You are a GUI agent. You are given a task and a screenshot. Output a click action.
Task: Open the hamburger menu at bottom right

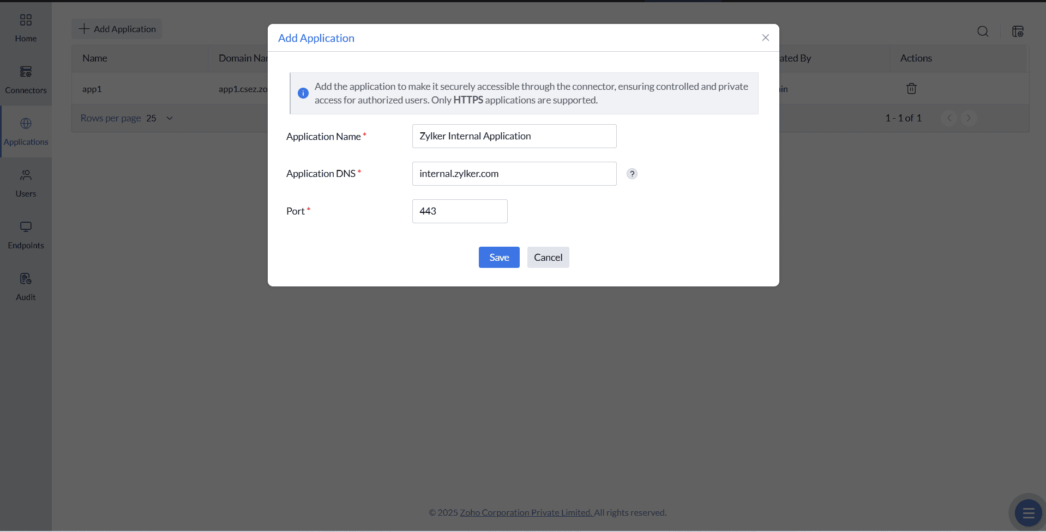click(1029, 512)
